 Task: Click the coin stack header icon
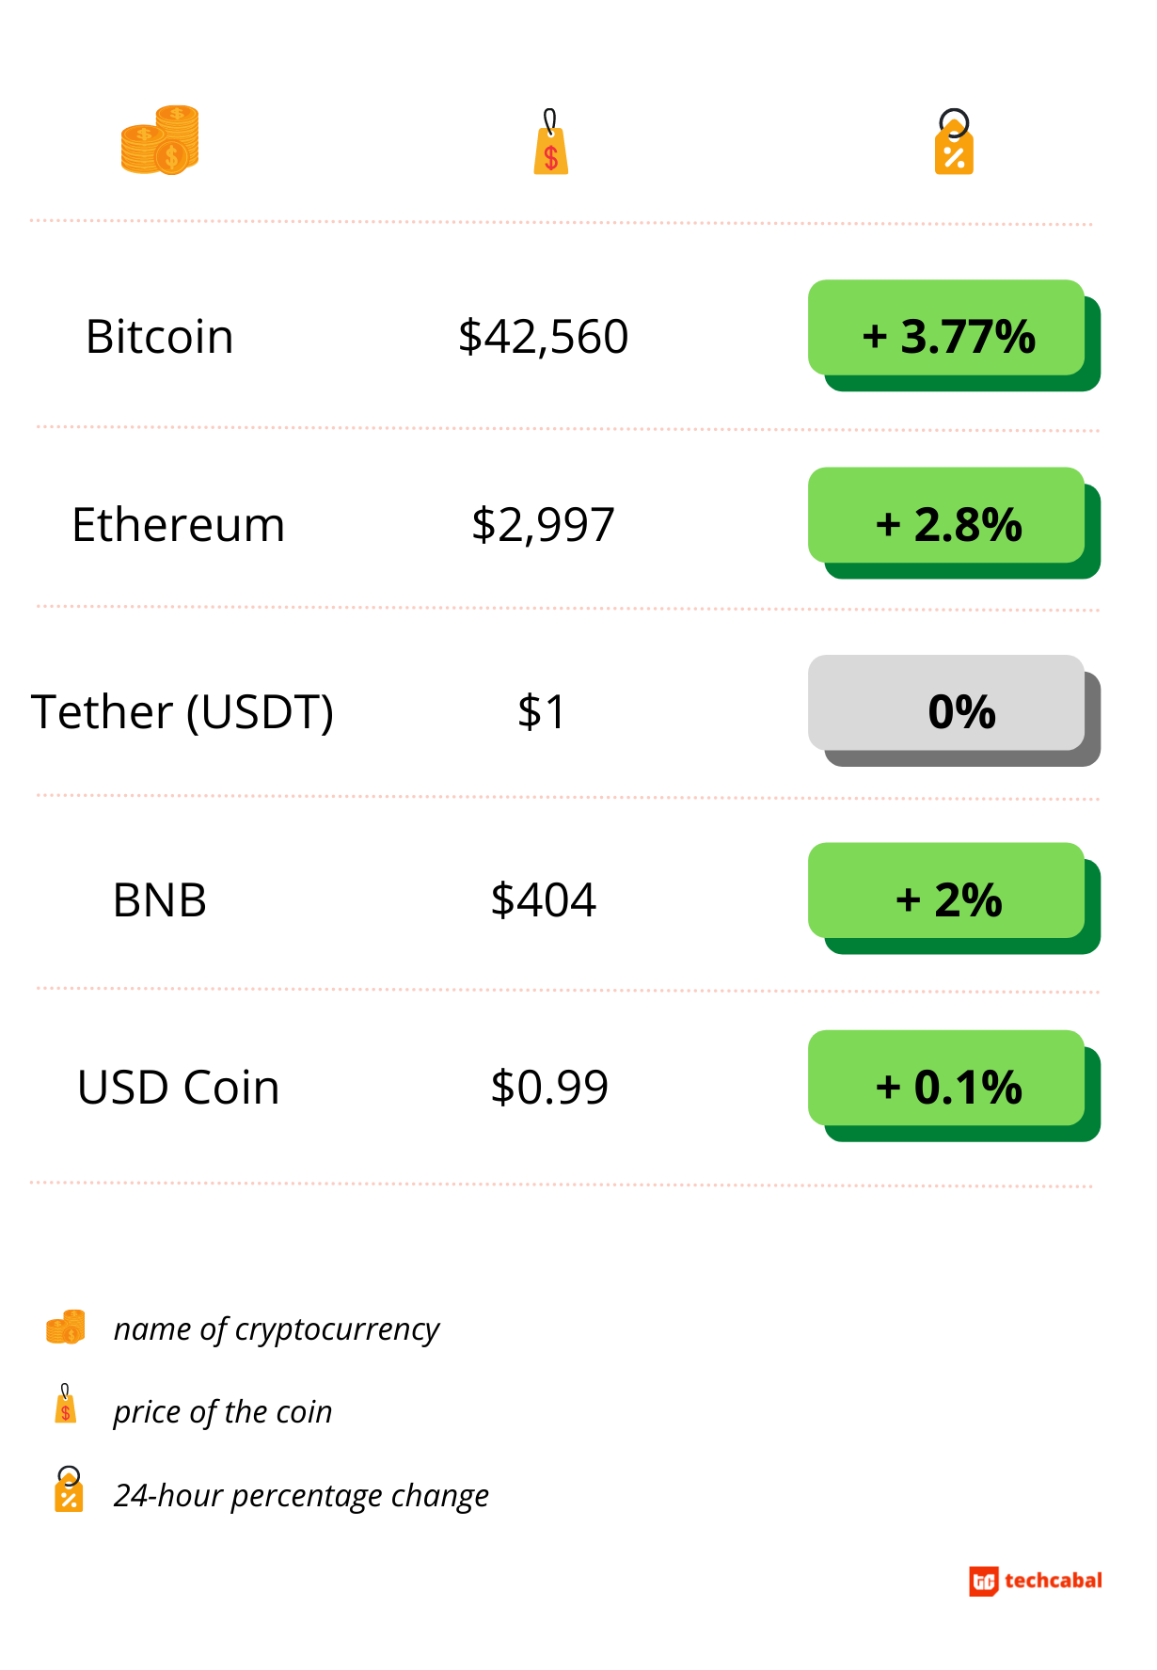tap(160, 140)
